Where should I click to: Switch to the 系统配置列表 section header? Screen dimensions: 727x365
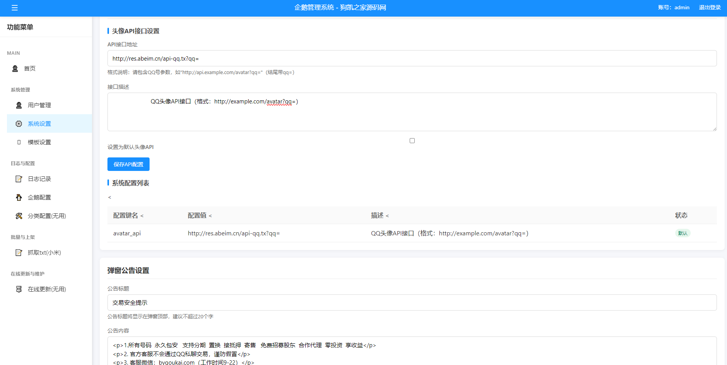pos(130,183)
